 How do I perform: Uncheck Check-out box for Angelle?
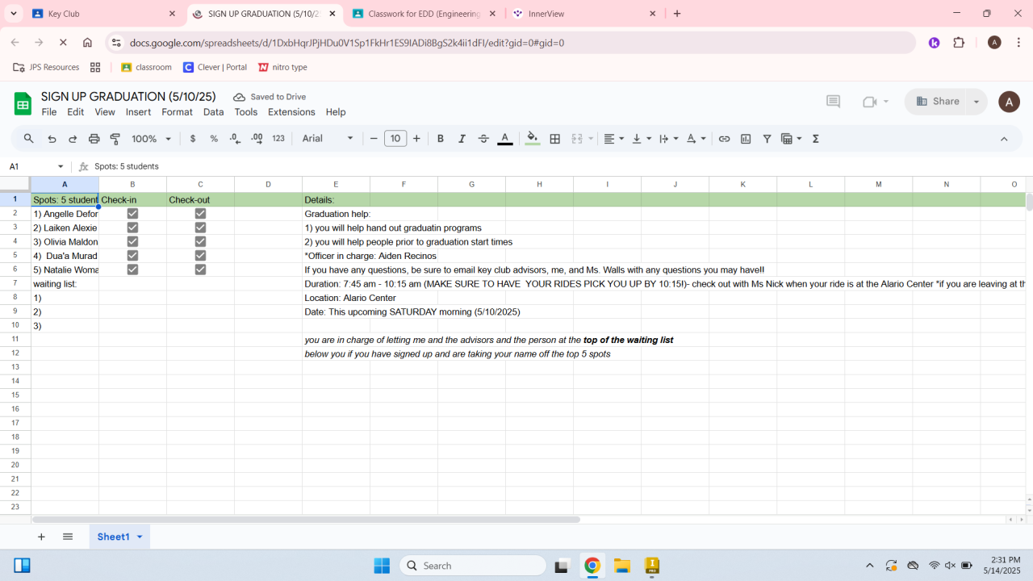click(x=200, y=214)
